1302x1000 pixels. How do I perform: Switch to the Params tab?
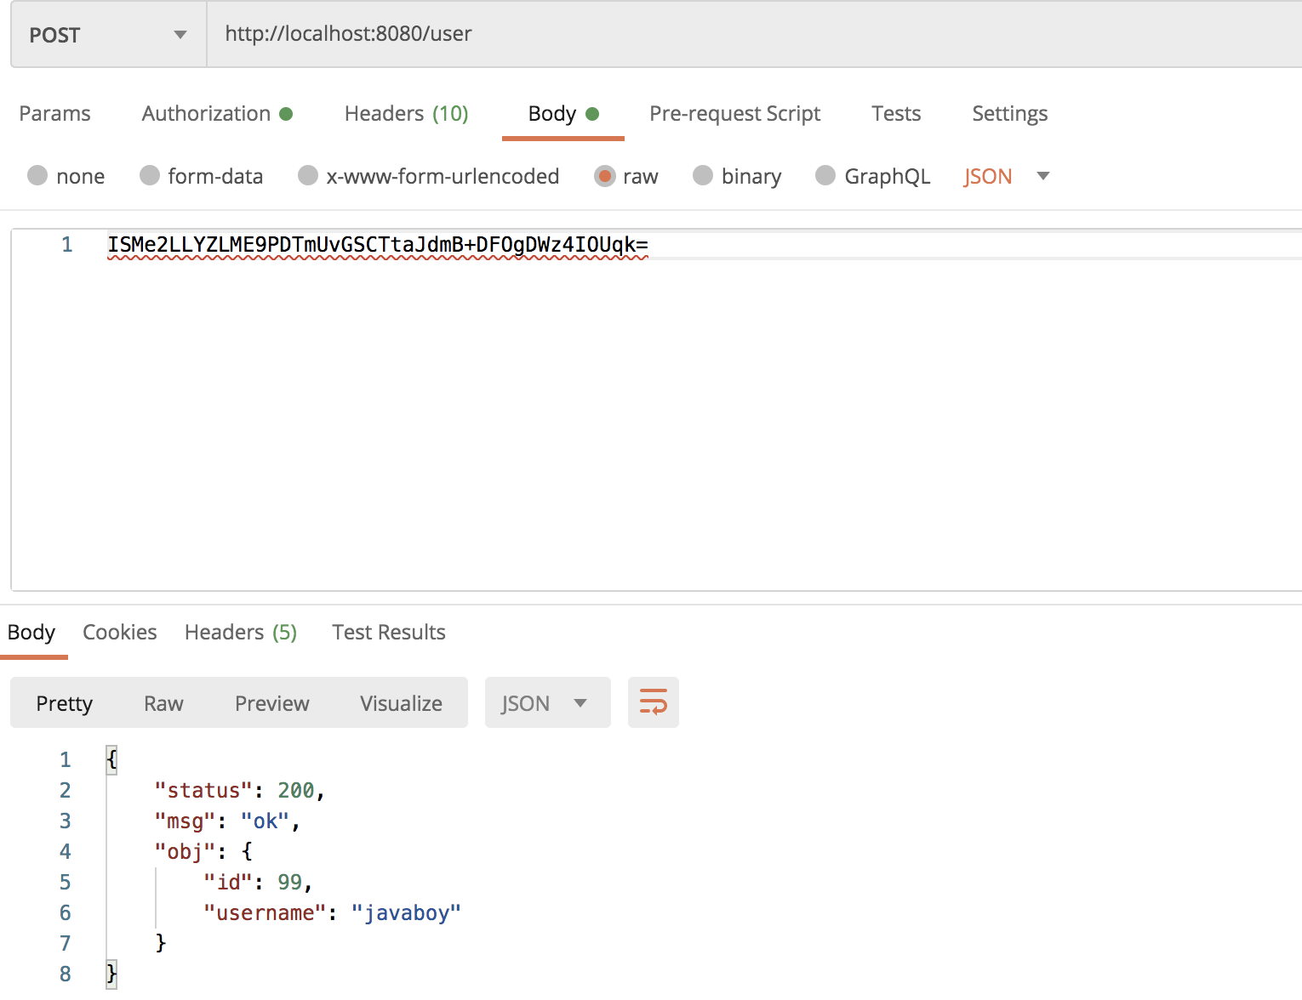point(54,114)
